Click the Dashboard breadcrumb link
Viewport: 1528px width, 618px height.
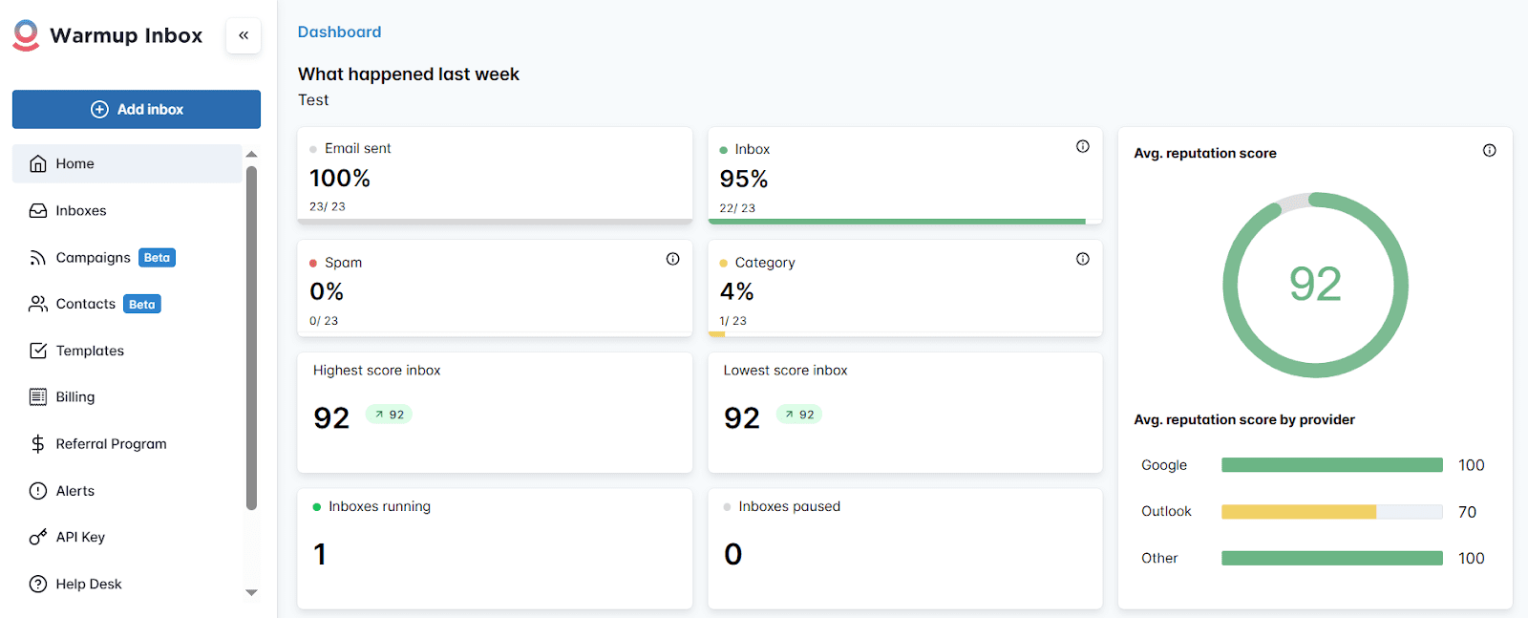[x=339, y=32]
